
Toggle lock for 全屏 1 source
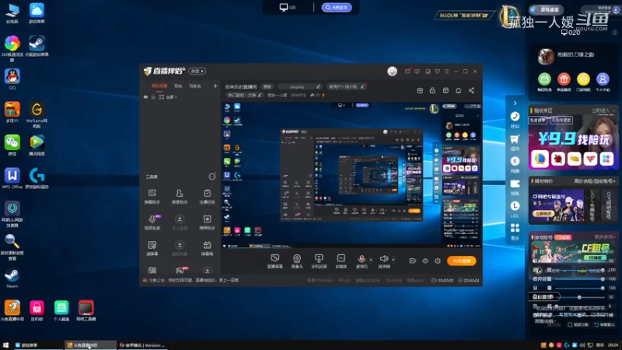point(153,96)
